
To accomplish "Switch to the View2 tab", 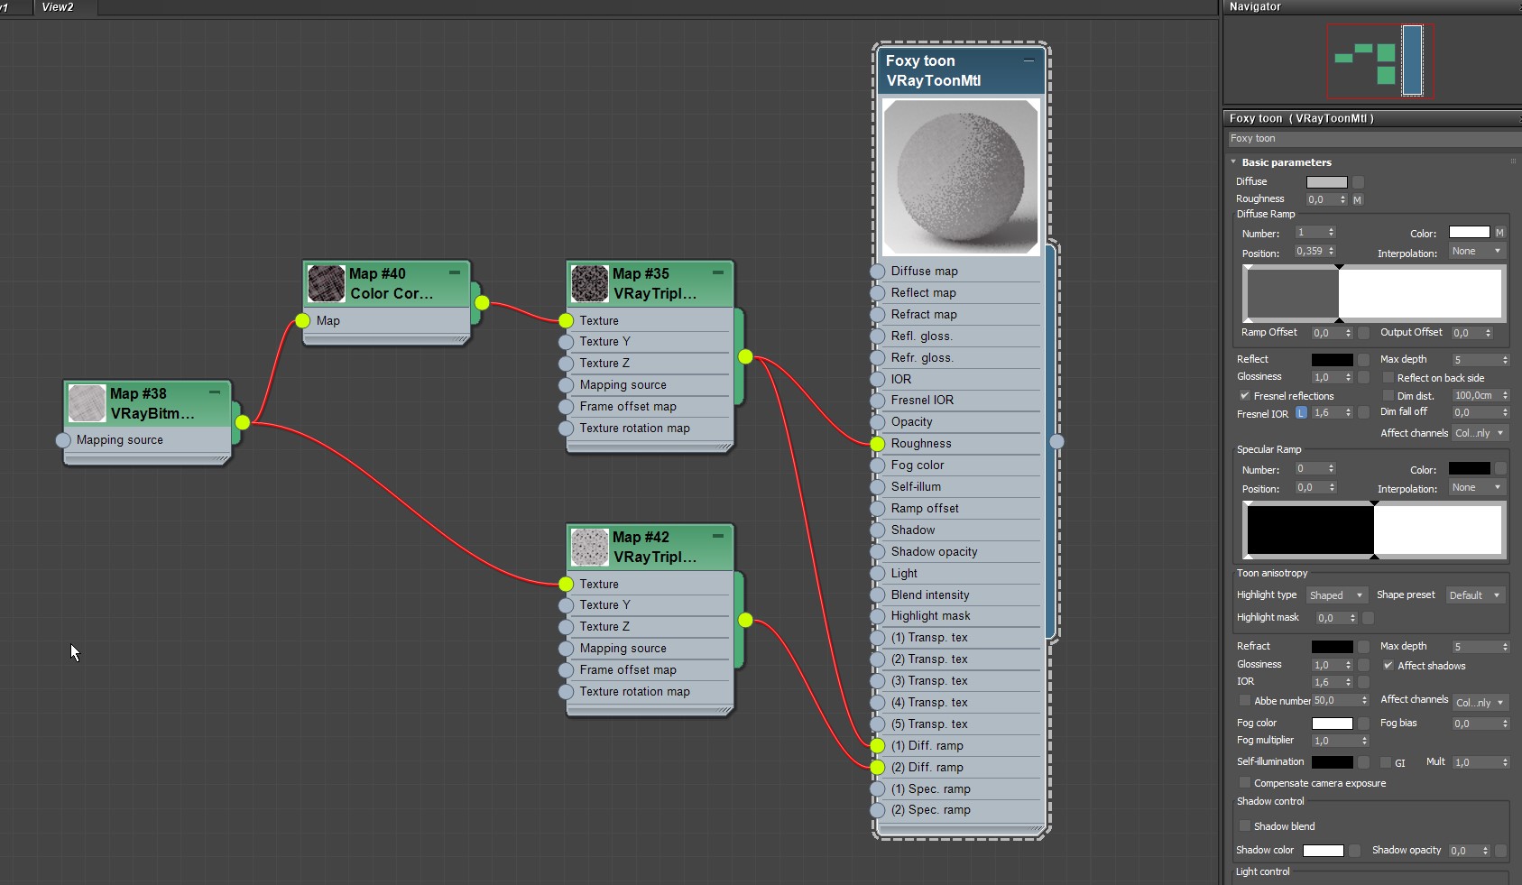I will point(58,7).
